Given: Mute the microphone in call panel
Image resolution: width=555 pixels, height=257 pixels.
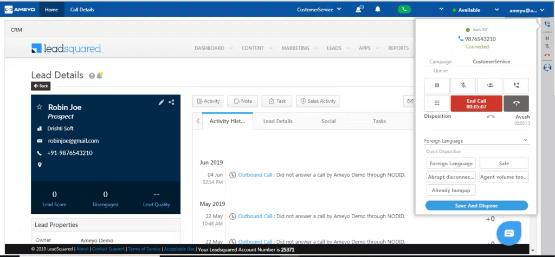Looking at the screenshot, I should pos(463,85).
